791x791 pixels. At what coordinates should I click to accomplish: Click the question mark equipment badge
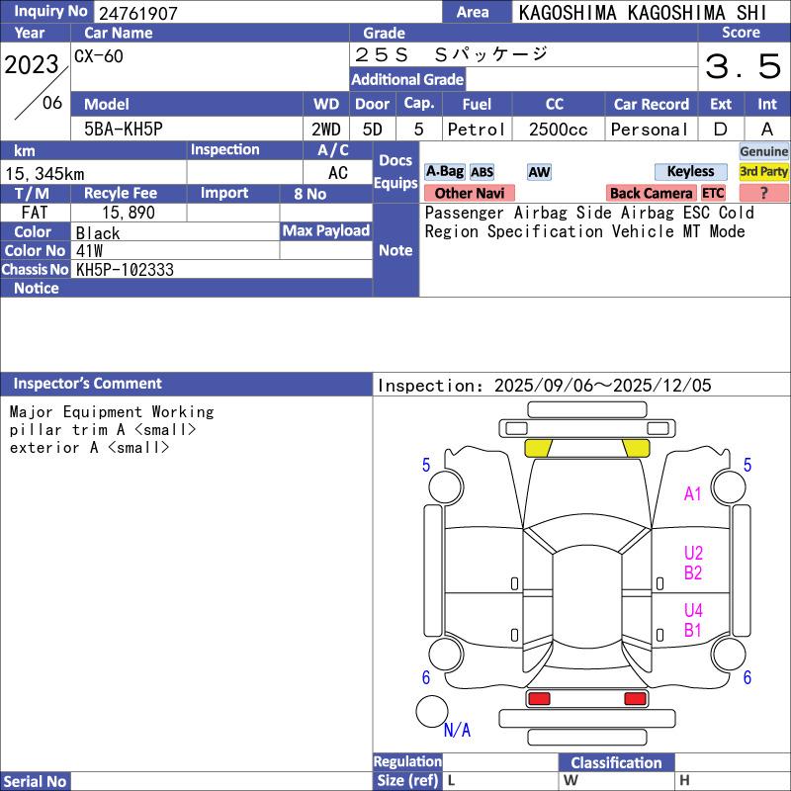(x=764, y=194)
